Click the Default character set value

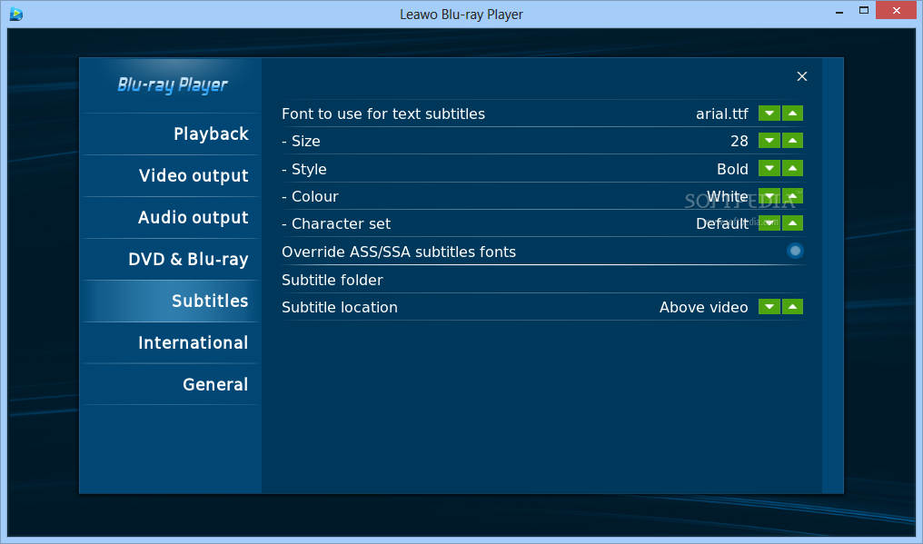click(x=722, y=223)
